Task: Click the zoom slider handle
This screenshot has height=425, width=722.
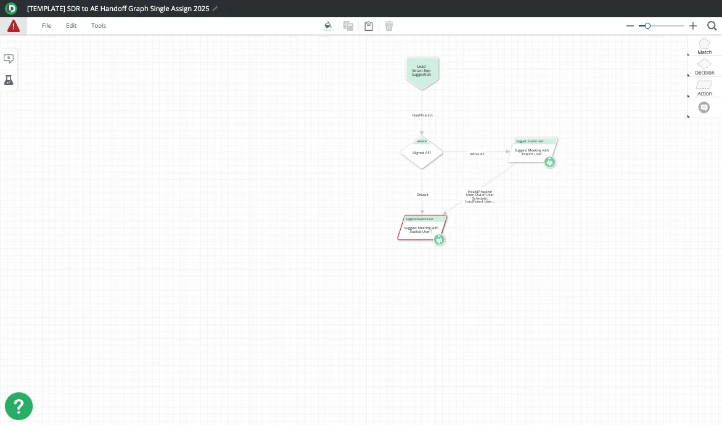Action: pos(647,26)
